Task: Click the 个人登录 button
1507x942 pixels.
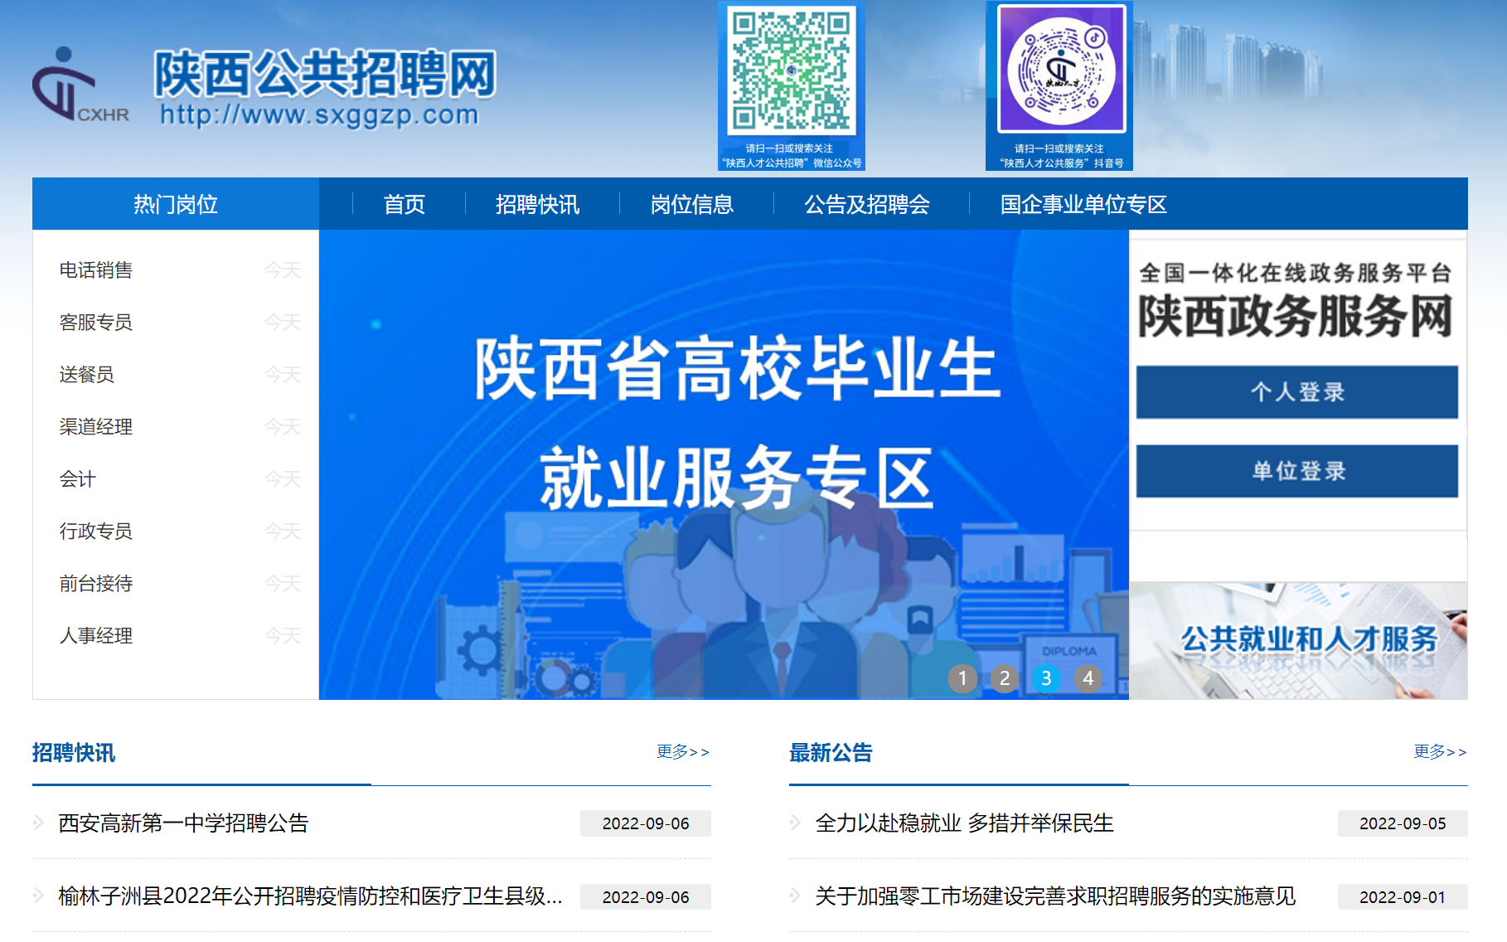Action: [1297, 392]
